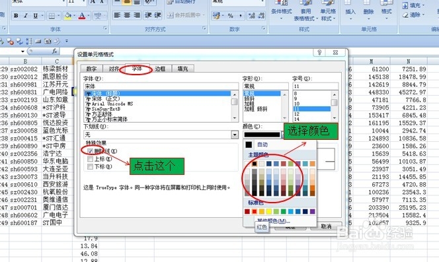Switch to the 边框 tab in dialog
Screen dimensions: 439x262
tap(160, 69)
